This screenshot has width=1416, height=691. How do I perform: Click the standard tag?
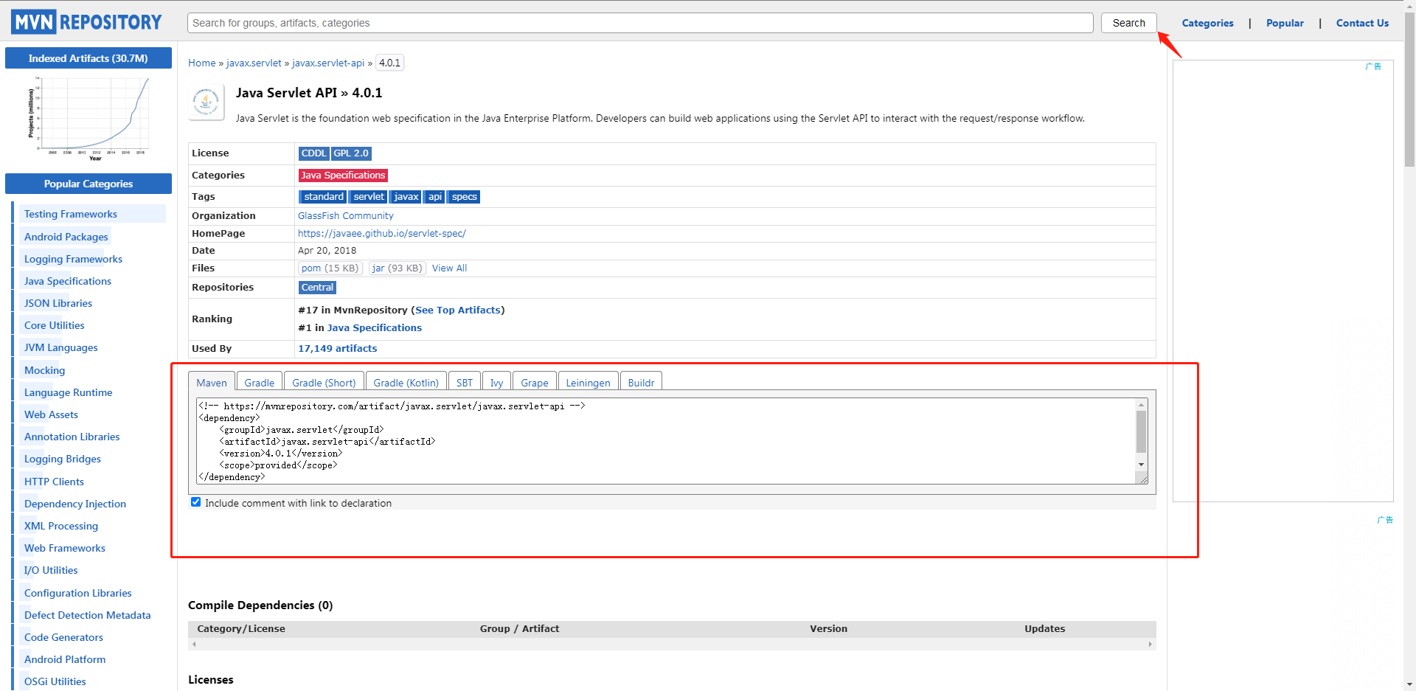[x=323, y=197]
